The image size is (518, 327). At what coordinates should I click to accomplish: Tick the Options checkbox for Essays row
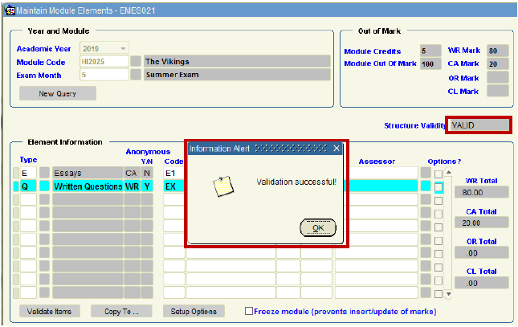click(x=438, y=174)
